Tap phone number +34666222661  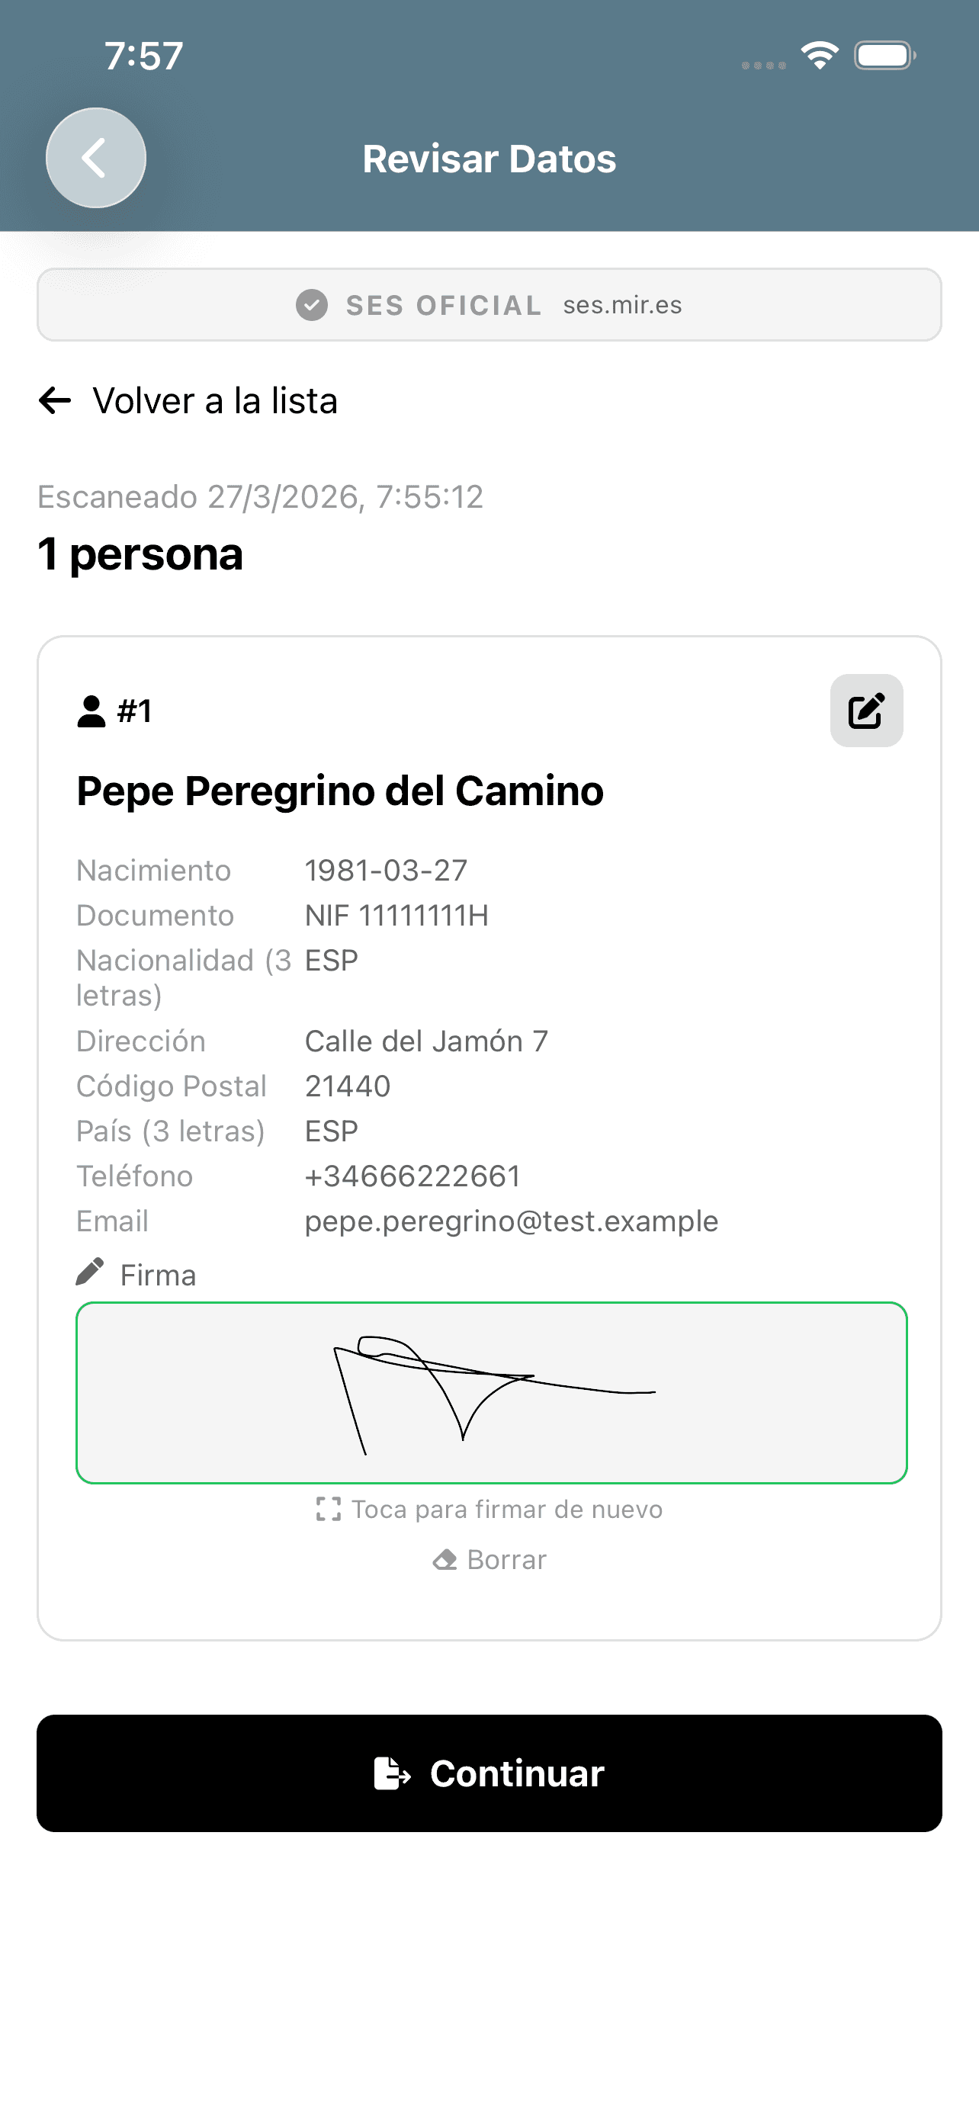[x=412, y=1176]
